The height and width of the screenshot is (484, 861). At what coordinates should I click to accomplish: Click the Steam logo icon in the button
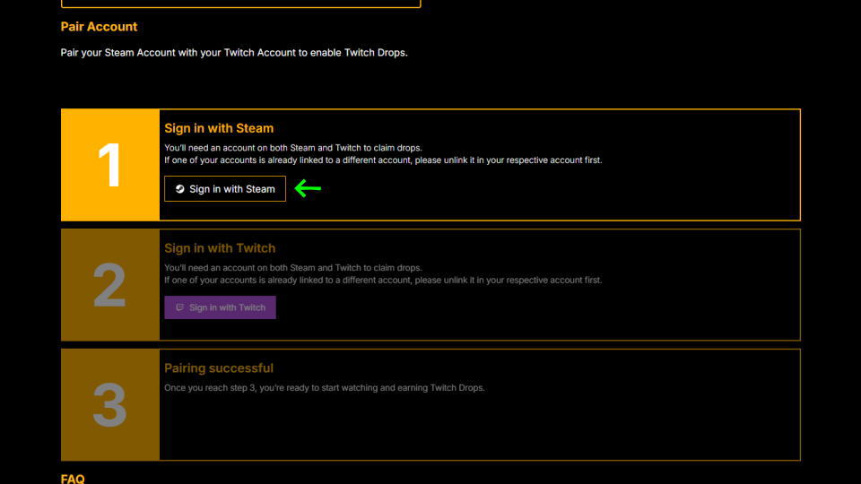179,189
